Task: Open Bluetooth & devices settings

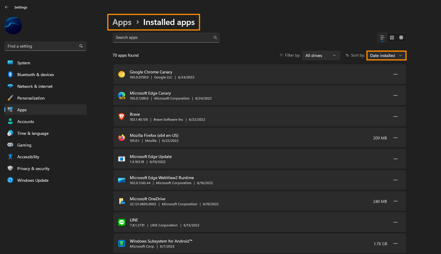Action: pos(46,75)
